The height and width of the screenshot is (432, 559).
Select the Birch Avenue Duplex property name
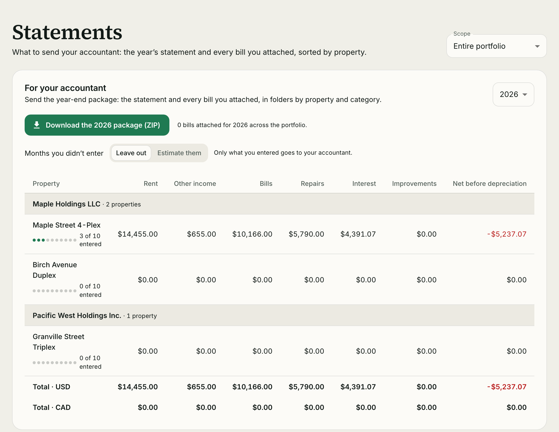pos(55,270)
